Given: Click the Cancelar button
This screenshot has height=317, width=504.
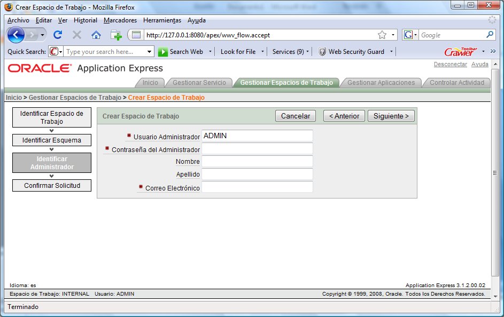Looking at the screenshot, I should click(x=296, y=116).
